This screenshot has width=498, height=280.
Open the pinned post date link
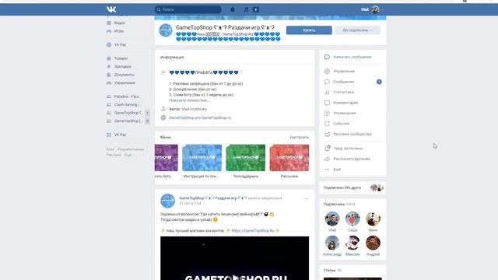190,204
